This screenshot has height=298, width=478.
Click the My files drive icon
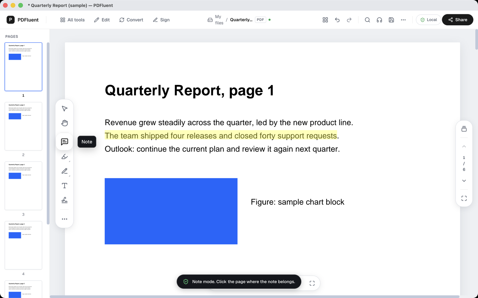tap(210, 20)
